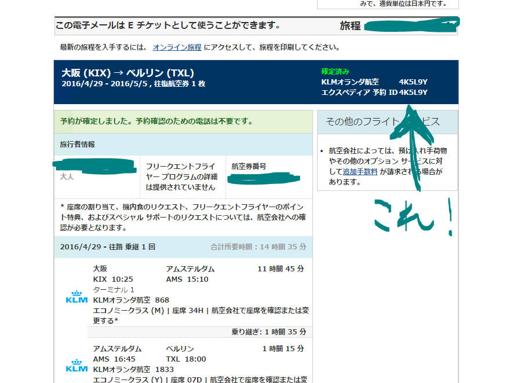Viewport: 506px width, 383px height.
Task: Click the 予約が確定しました confirmation message
Action: pos(156,121)
